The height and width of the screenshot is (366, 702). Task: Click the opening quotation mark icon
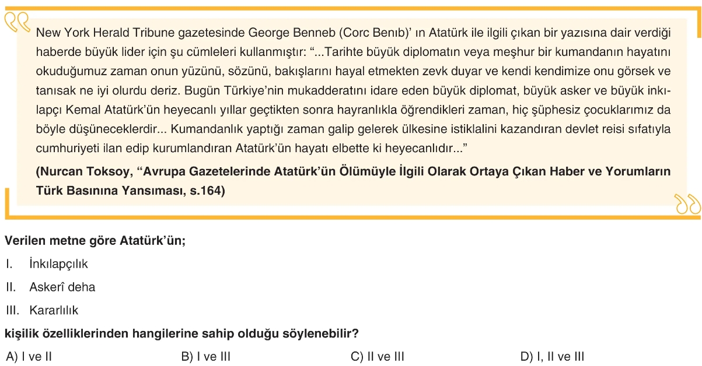click(16, 22)
